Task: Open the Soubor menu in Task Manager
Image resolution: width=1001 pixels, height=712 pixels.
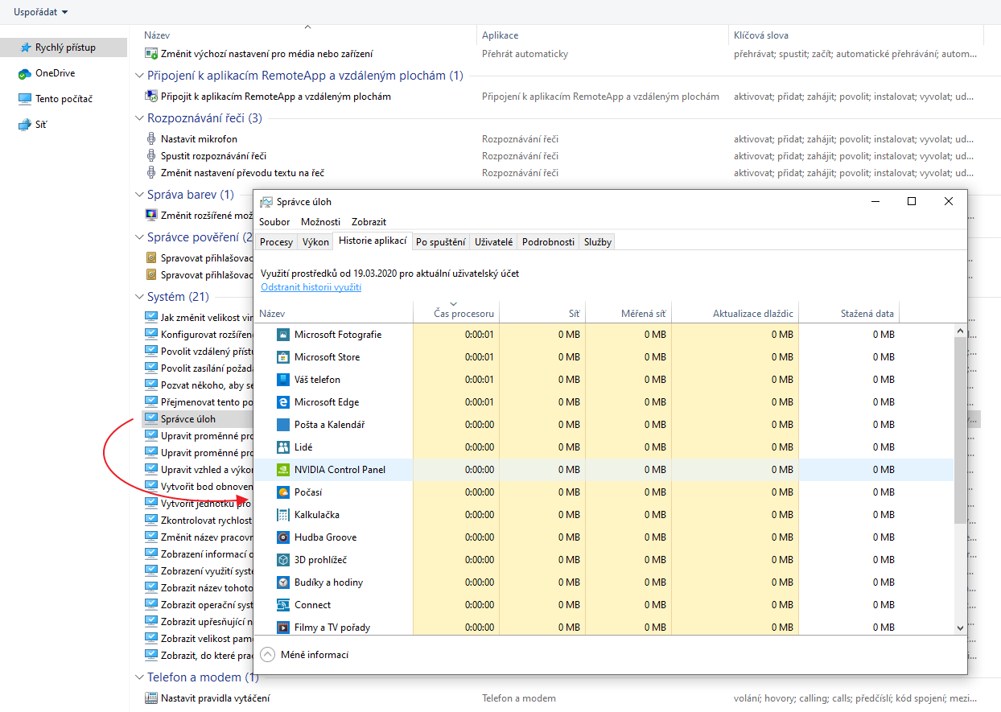Action: pos(274,222)
